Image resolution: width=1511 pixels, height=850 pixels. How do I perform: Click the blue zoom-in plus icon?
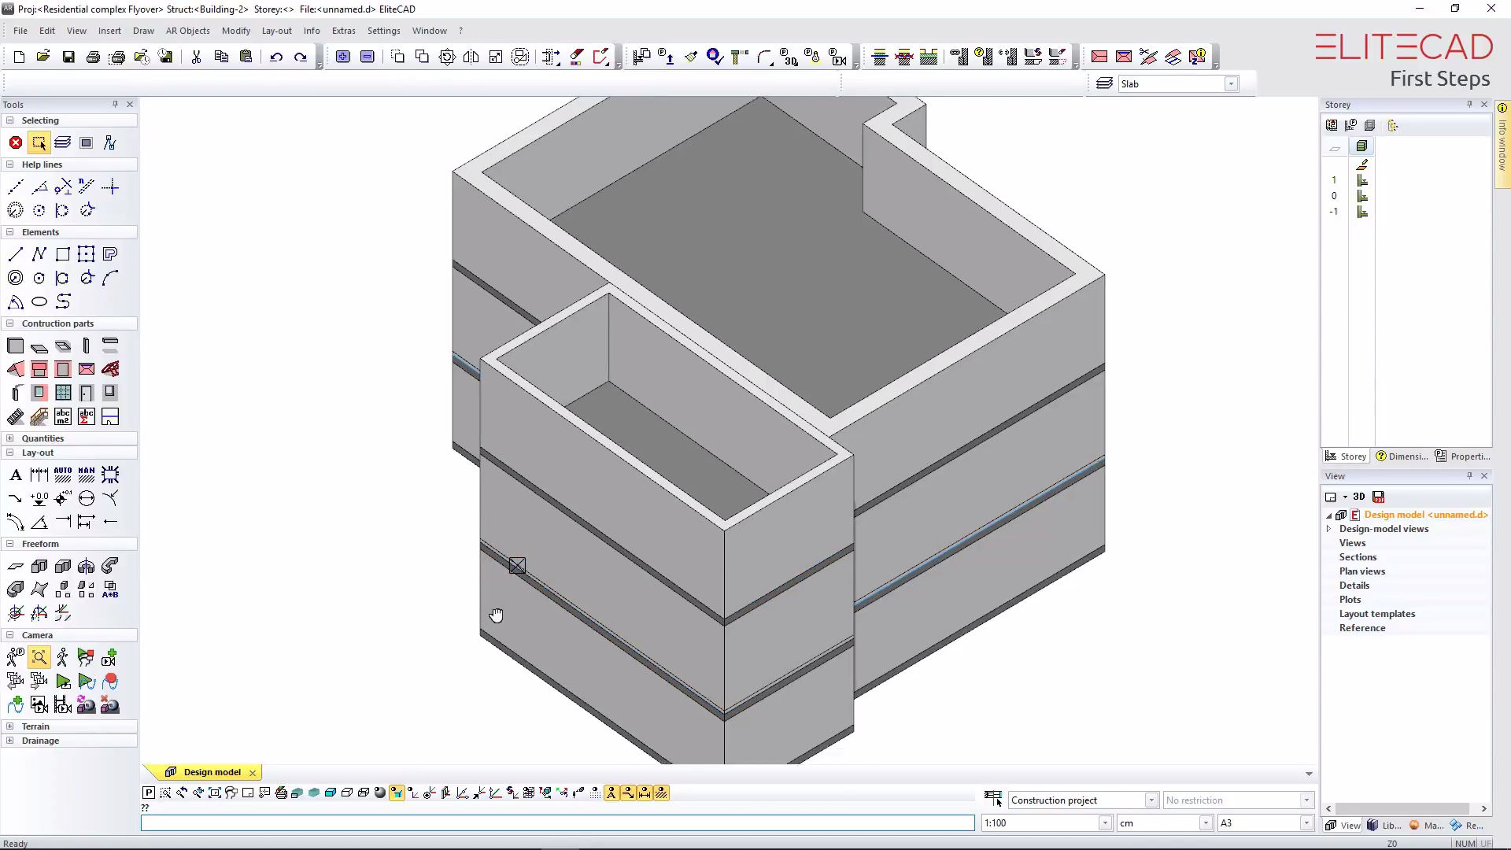point(343,57)
